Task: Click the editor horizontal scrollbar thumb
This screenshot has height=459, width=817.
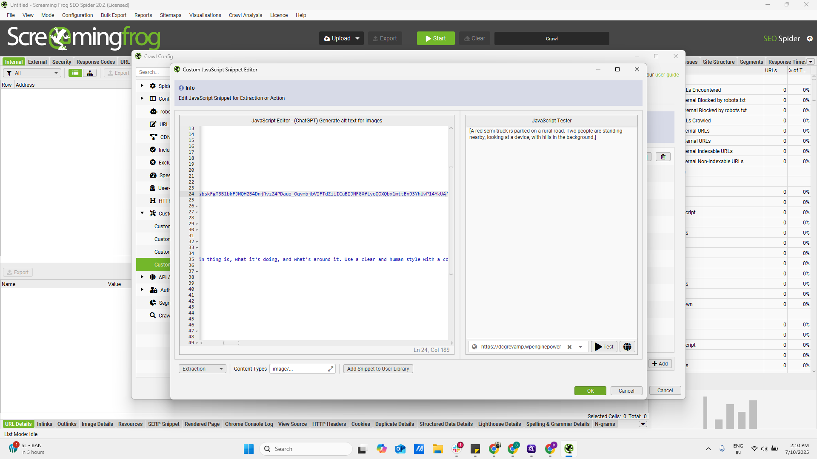Action: pos(231,343)
